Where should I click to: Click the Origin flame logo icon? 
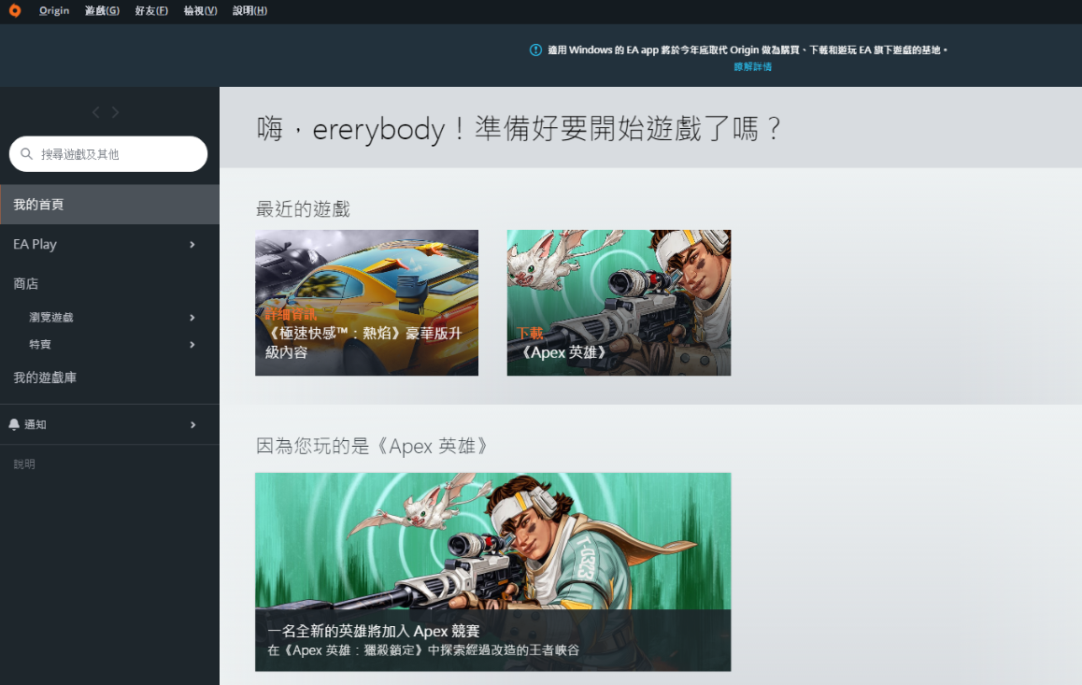pyautogui.click(x=13, y=10)
